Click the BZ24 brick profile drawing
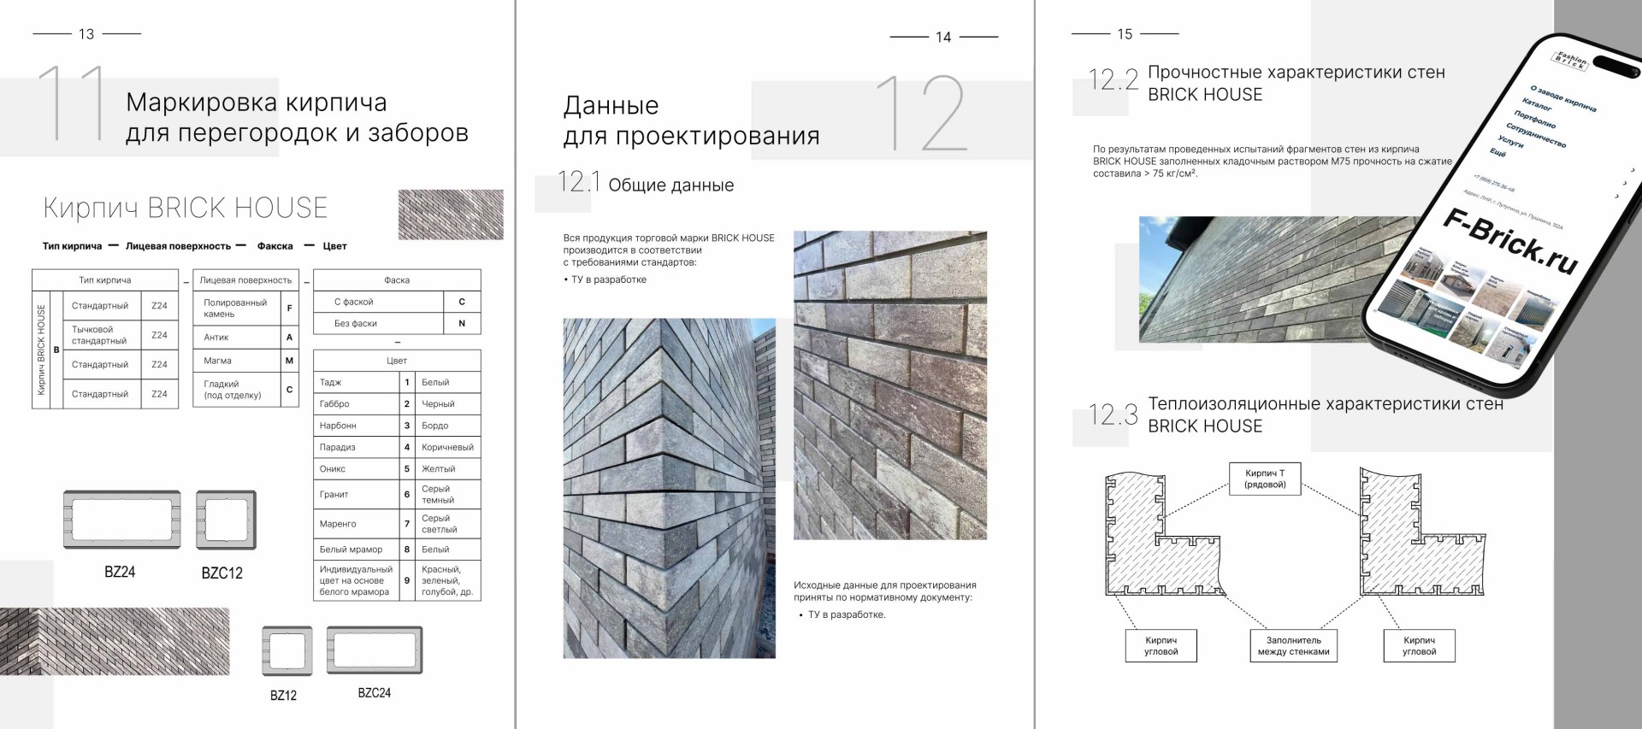1642x729 pixels. click(121, 520)
